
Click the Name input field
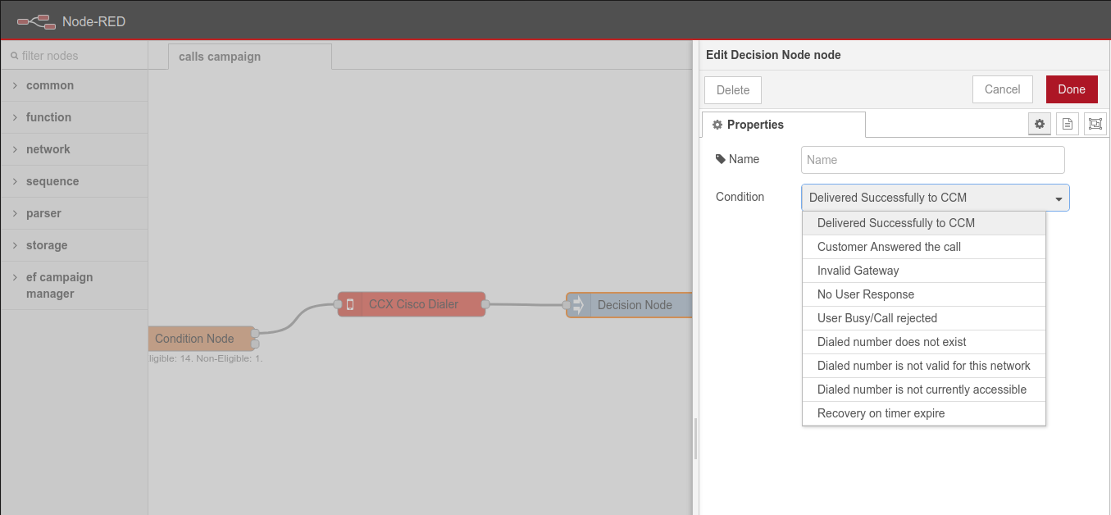click(x=932, y=160)
